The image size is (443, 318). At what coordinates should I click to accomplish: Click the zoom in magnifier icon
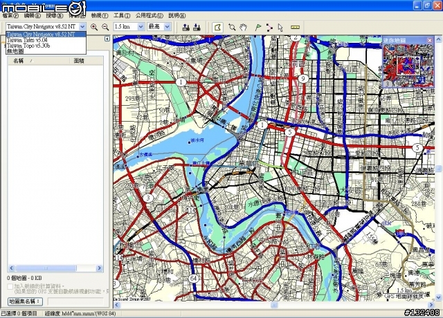94,27
